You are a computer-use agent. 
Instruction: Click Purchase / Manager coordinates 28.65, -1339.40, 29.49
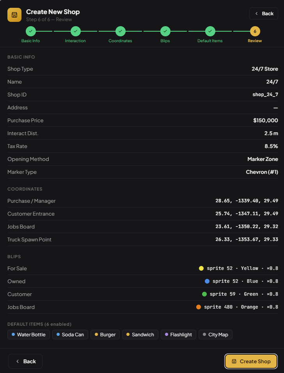(x=247, y=201)
